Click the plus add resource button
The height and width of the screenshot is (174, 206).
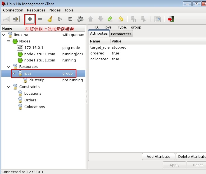tap(30, 19)
